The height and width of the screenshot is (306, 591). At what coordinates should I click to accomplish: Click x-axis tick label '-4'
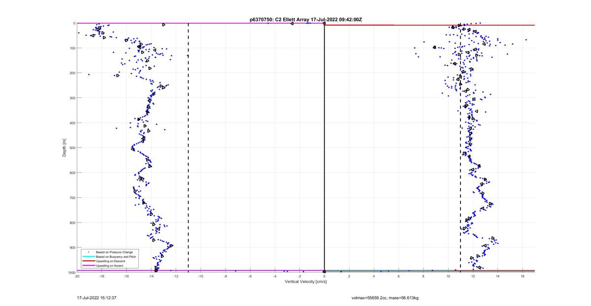(x=275, y=275)
